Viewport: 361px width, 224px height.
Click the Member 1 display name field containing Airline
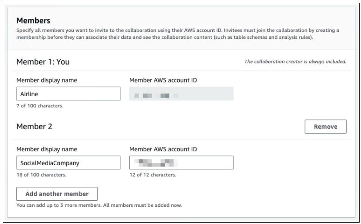pyautogui.click(x=68, y=94)
